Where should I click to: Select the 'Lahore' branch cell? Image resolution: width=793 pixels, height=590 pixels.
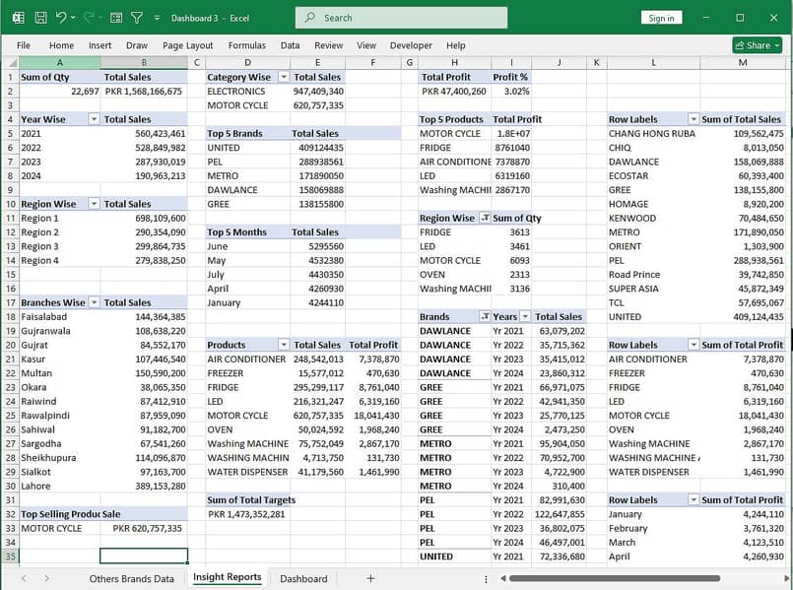click(x=60, y=486)
